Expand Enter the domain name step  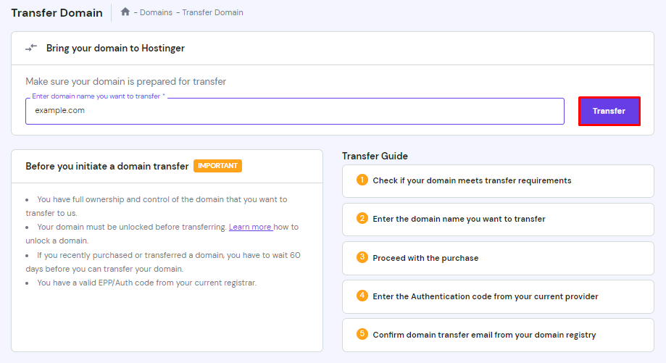point(498,220)
